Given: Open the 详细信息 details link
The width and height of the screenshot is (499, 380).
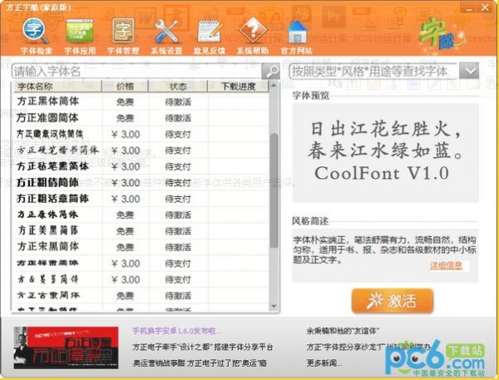Looking at the screenshot, I should (x=446, y=265).
